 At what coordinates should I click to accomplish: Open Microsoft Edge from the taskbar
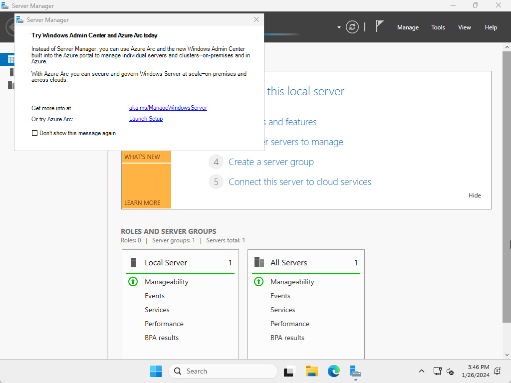click(333, 371)
